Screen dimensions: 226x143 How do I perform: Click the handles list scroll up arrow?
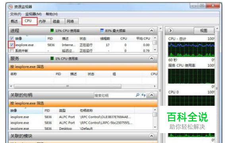(155, 110)
